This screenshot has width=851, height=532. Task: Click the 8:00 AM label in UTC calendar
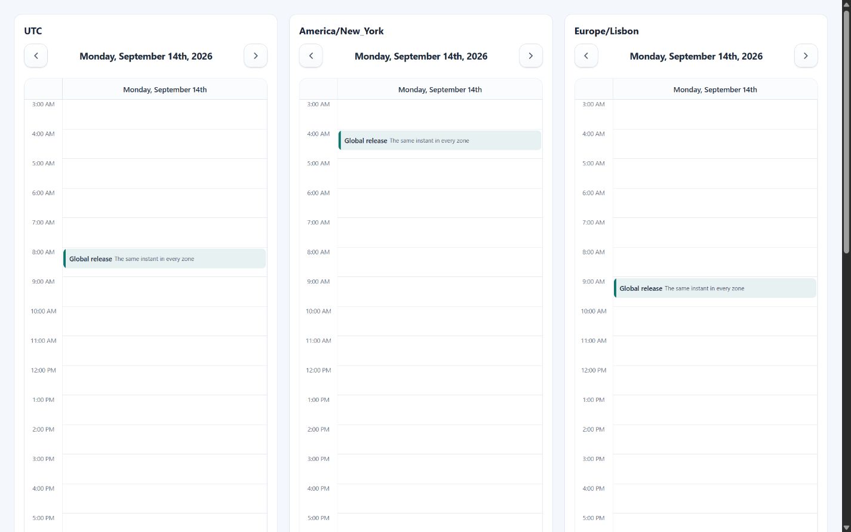43,252
